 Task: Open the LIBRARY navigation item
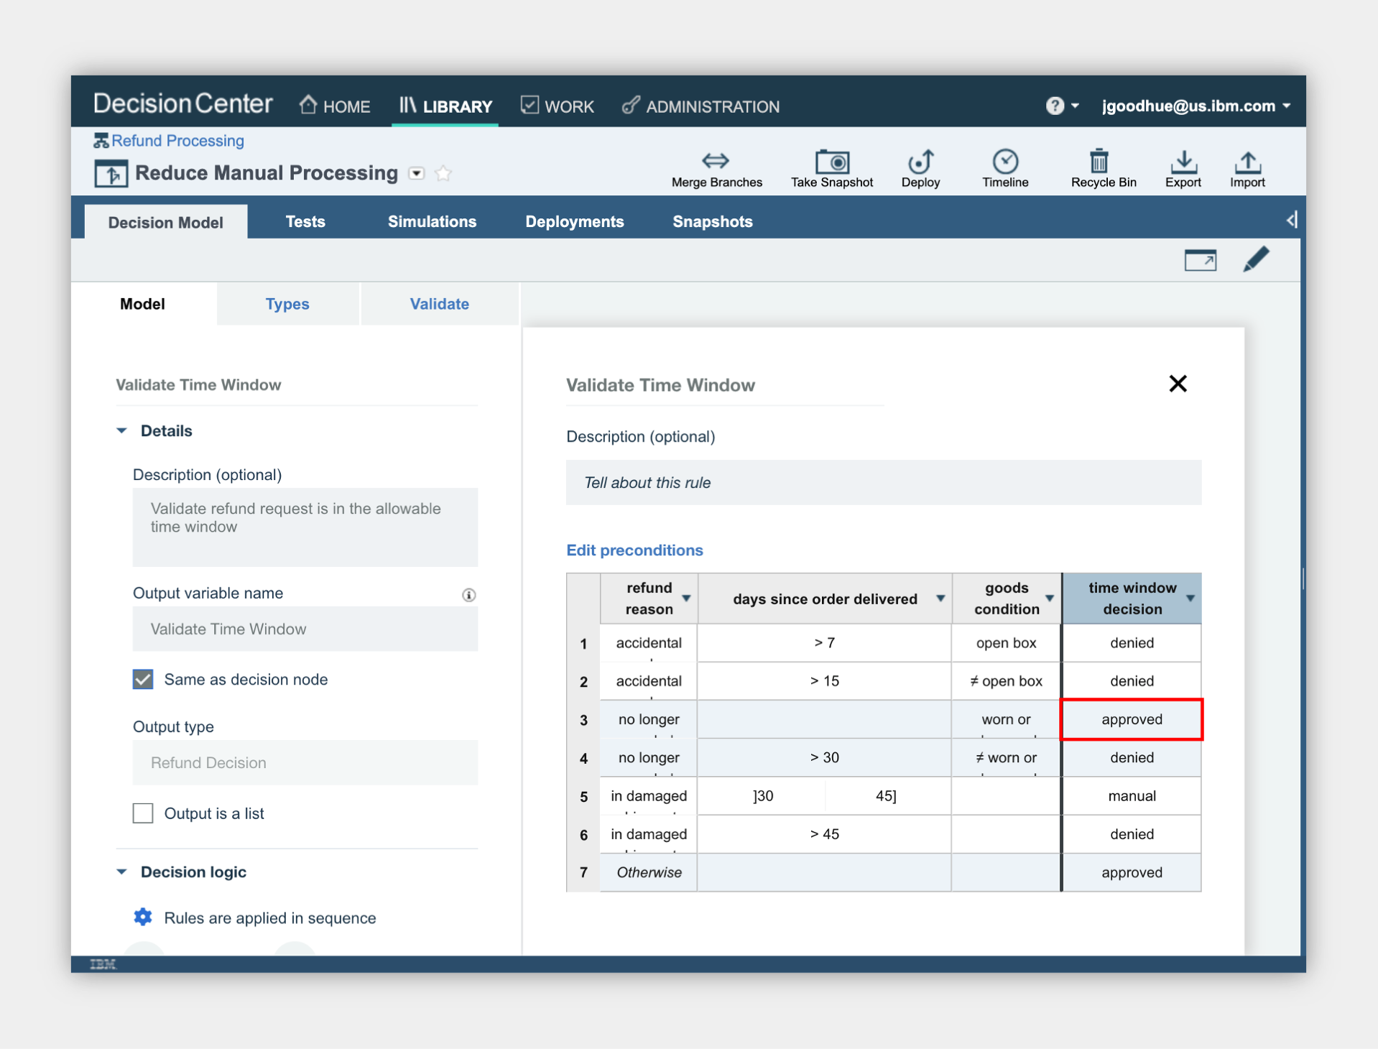(x=445, y=106)
